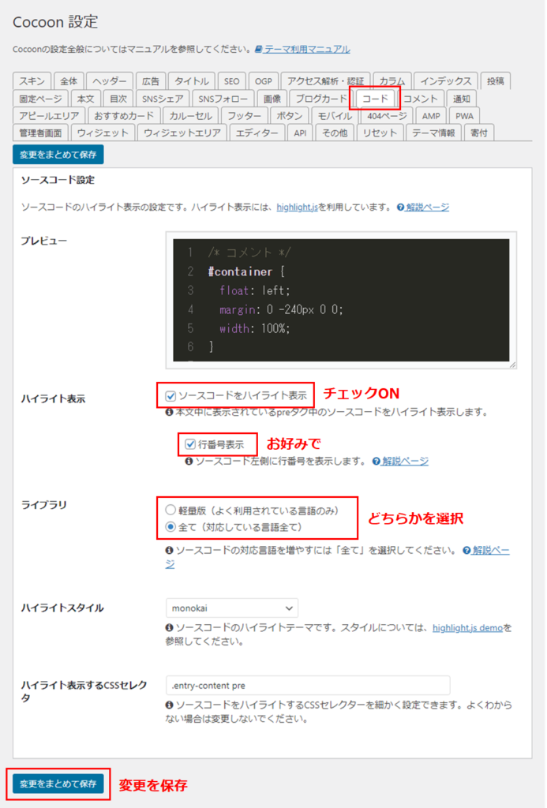Click help icon next to highlight.js description
This screenshot has height=808, width=547.
(x=401, y=208)
